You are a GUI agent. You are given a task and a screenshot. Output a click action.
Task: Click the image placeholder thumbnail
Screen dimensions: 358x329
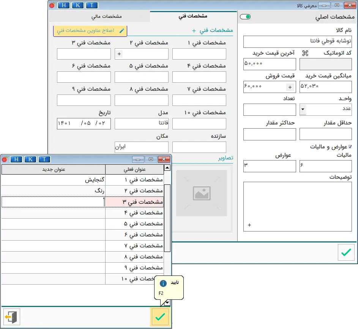201,193
